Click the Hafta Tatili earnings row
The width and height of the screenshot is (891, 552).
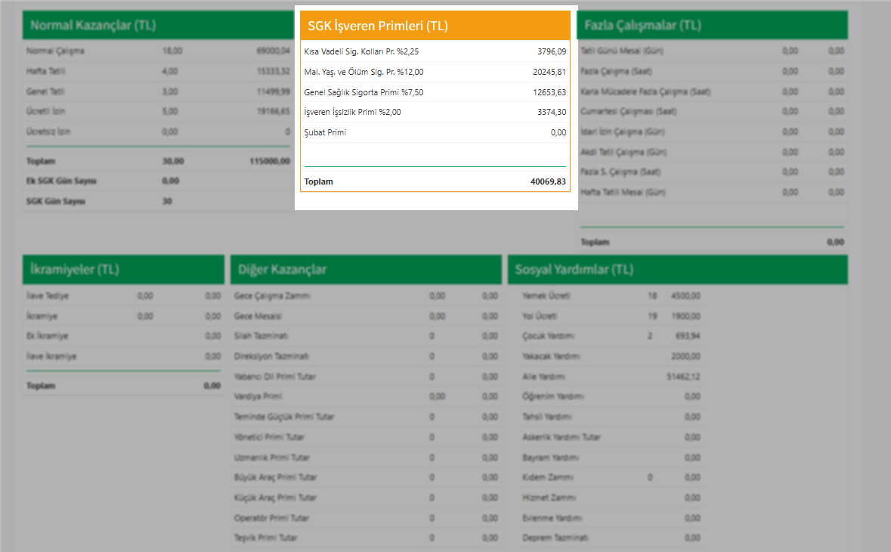click(157, 71)
